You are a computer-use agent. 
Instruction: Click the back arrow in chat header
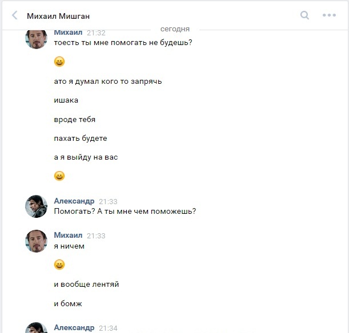click(x=14, y=16)
